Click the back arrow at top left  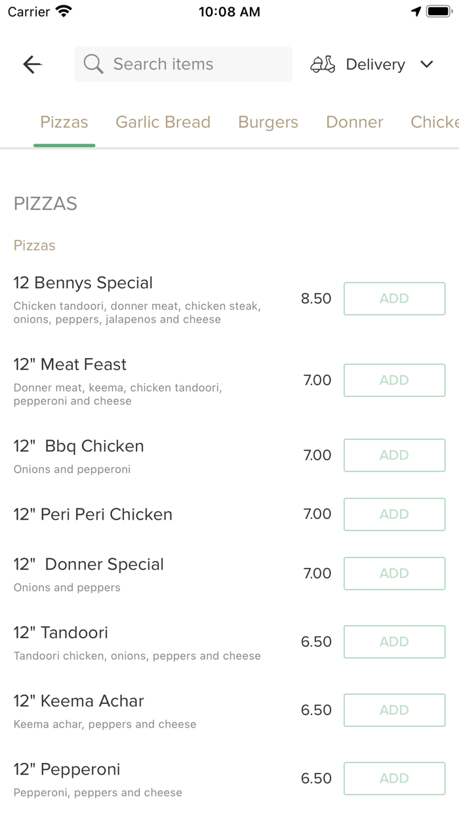[x=31, y=64]
